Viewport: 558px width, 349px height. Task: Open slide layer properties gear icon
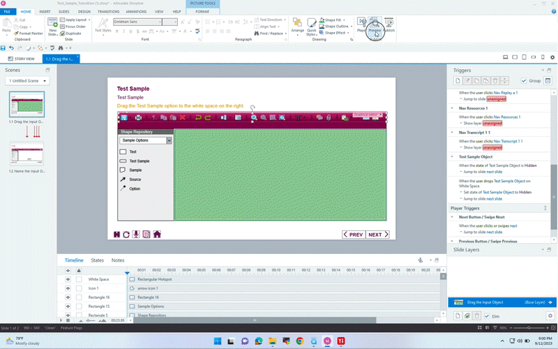pyautogui.click(x=550, y=316)
